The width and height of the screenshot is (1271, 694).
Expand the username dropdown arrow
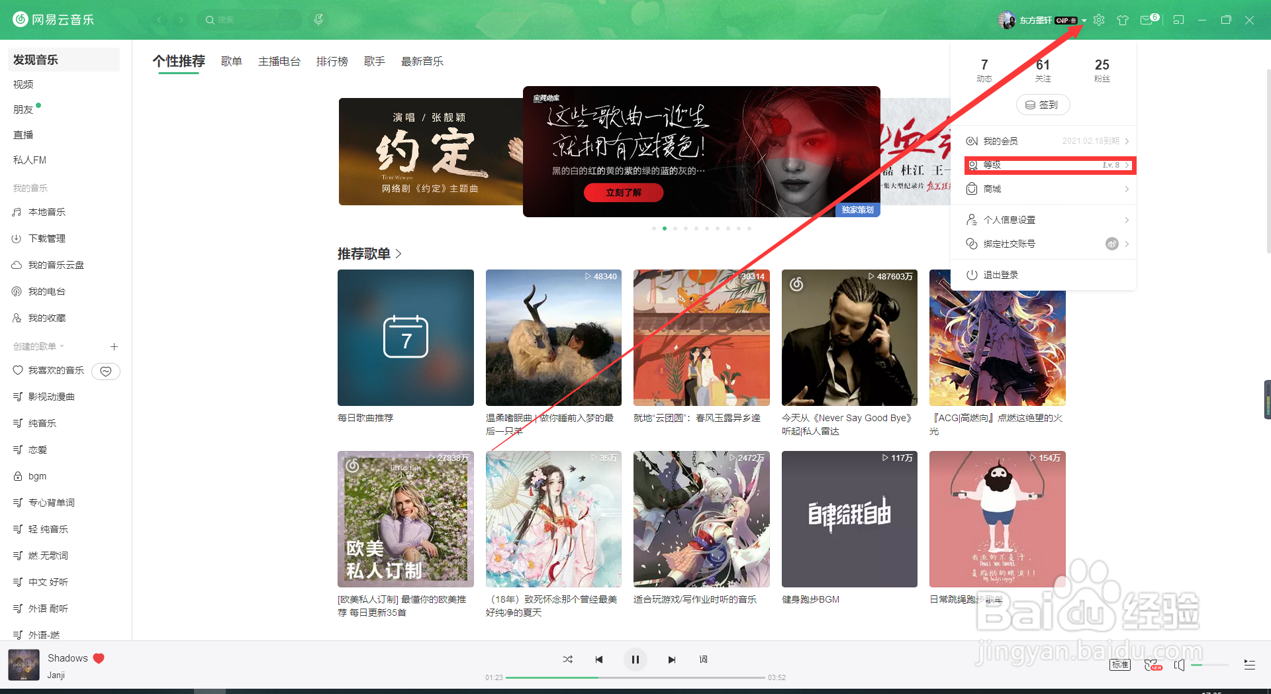click(x=1084, y=21)
